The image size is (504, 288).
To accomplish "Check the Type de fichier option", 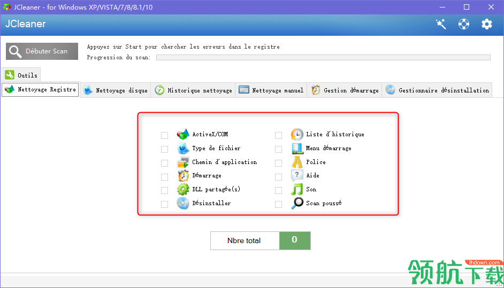I will [x=165, y=149].
